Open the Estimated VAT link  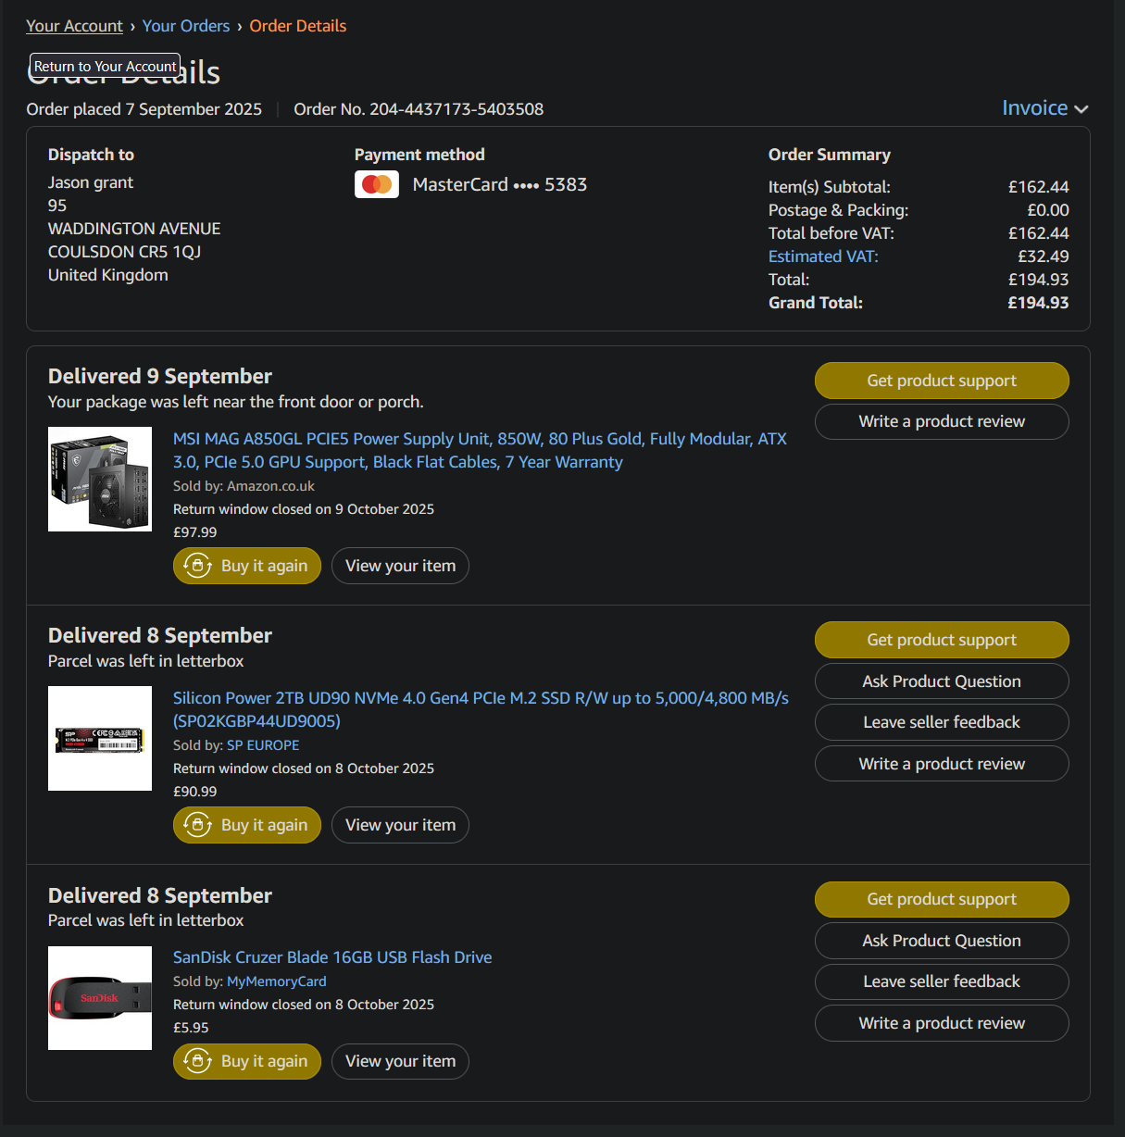823,256
